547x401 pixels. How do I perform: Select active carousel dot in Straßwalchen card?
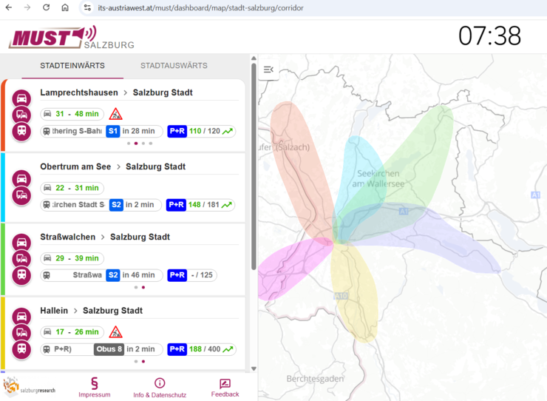tap(143, 287)
